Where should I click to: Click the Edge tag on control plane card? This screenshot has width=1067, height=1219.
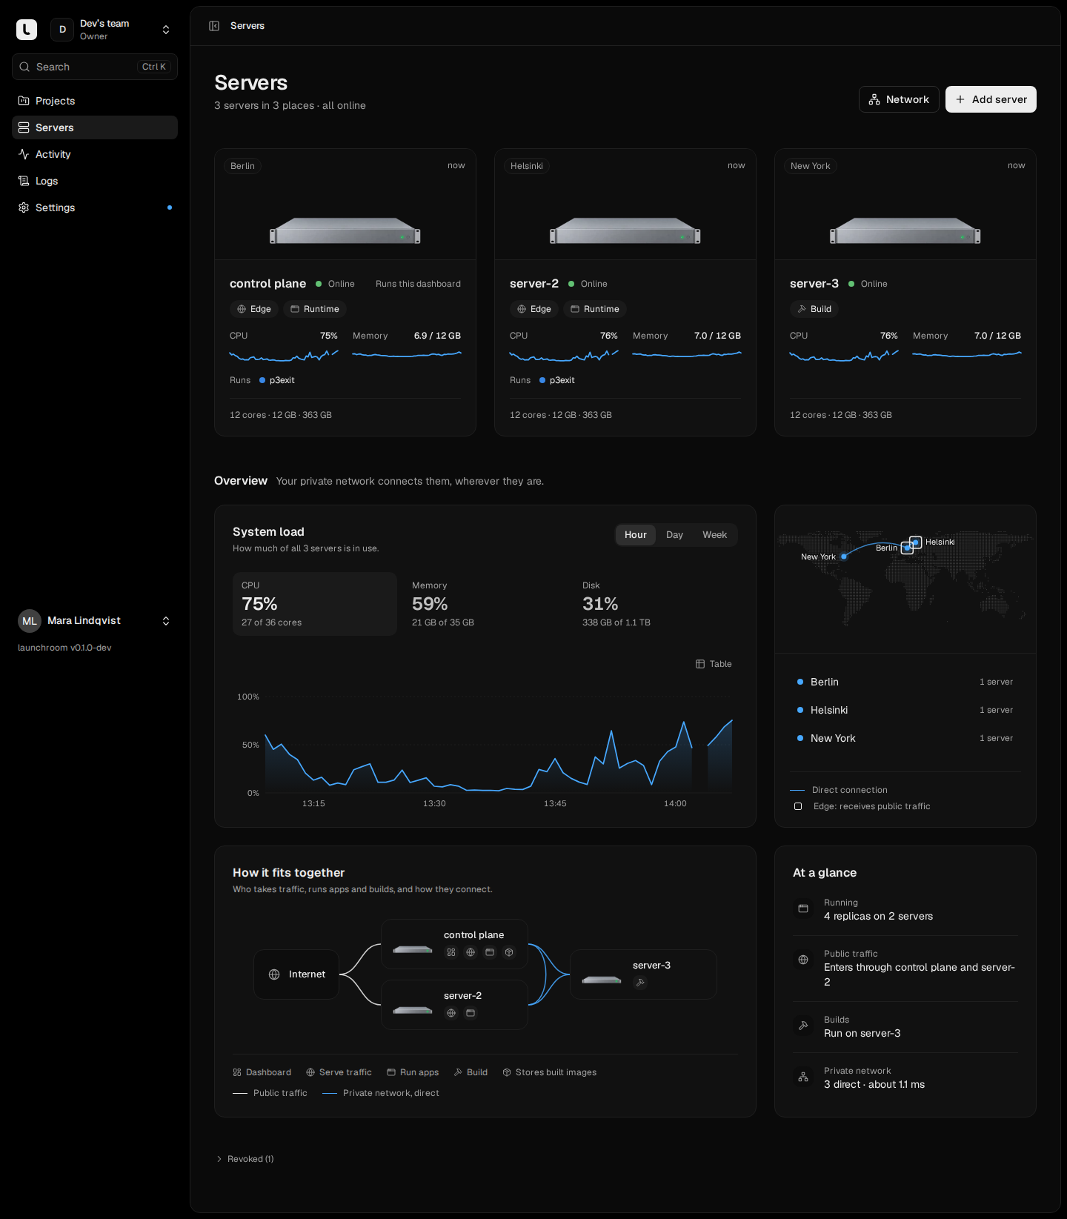coord(254,309)
